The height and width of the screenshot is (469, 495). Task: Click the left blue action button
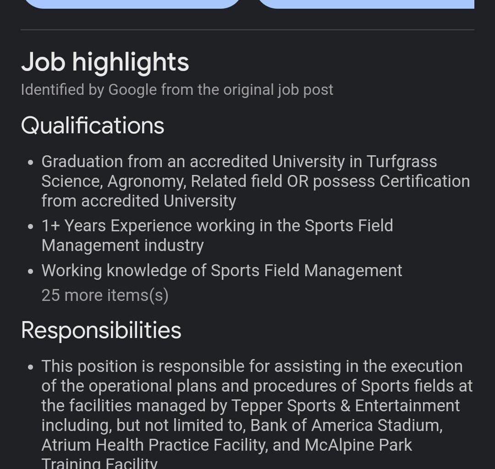click(133, 4)
